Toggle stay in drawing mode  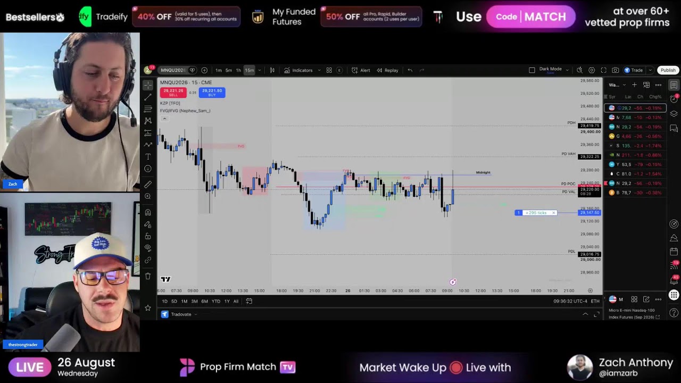(148, 224)
